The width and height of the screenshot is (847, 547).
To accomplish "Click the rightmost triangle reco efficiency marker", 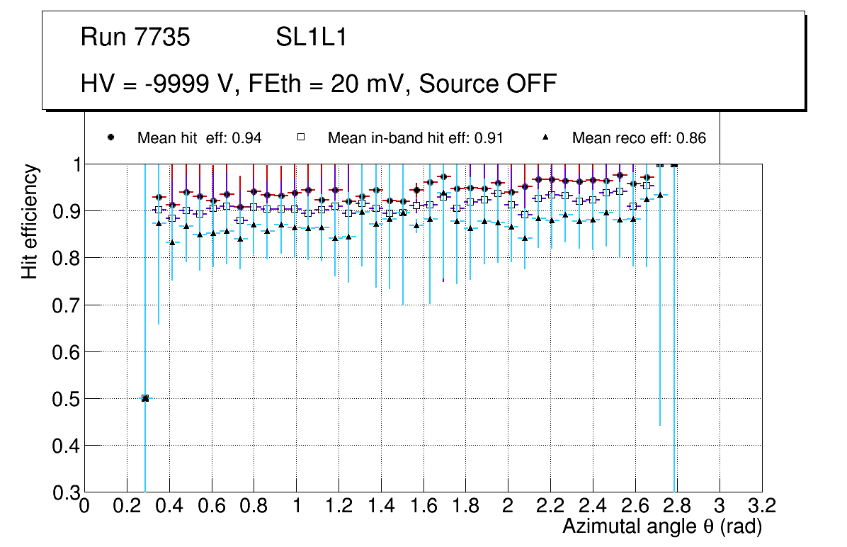I will point(660,195).
